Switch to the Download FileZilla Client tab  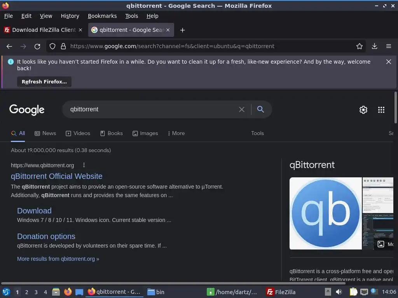(x=44, y=30)
